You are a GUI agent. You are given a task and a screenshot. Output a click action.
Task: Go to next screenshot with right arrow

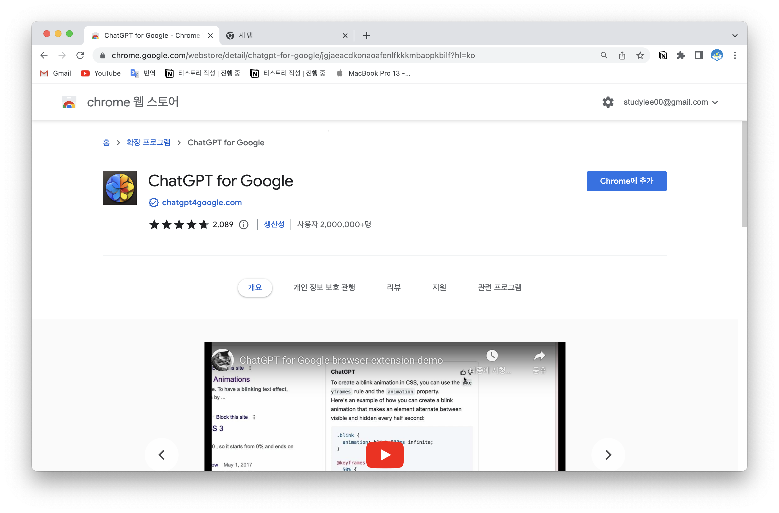click(x=608, y=455)
